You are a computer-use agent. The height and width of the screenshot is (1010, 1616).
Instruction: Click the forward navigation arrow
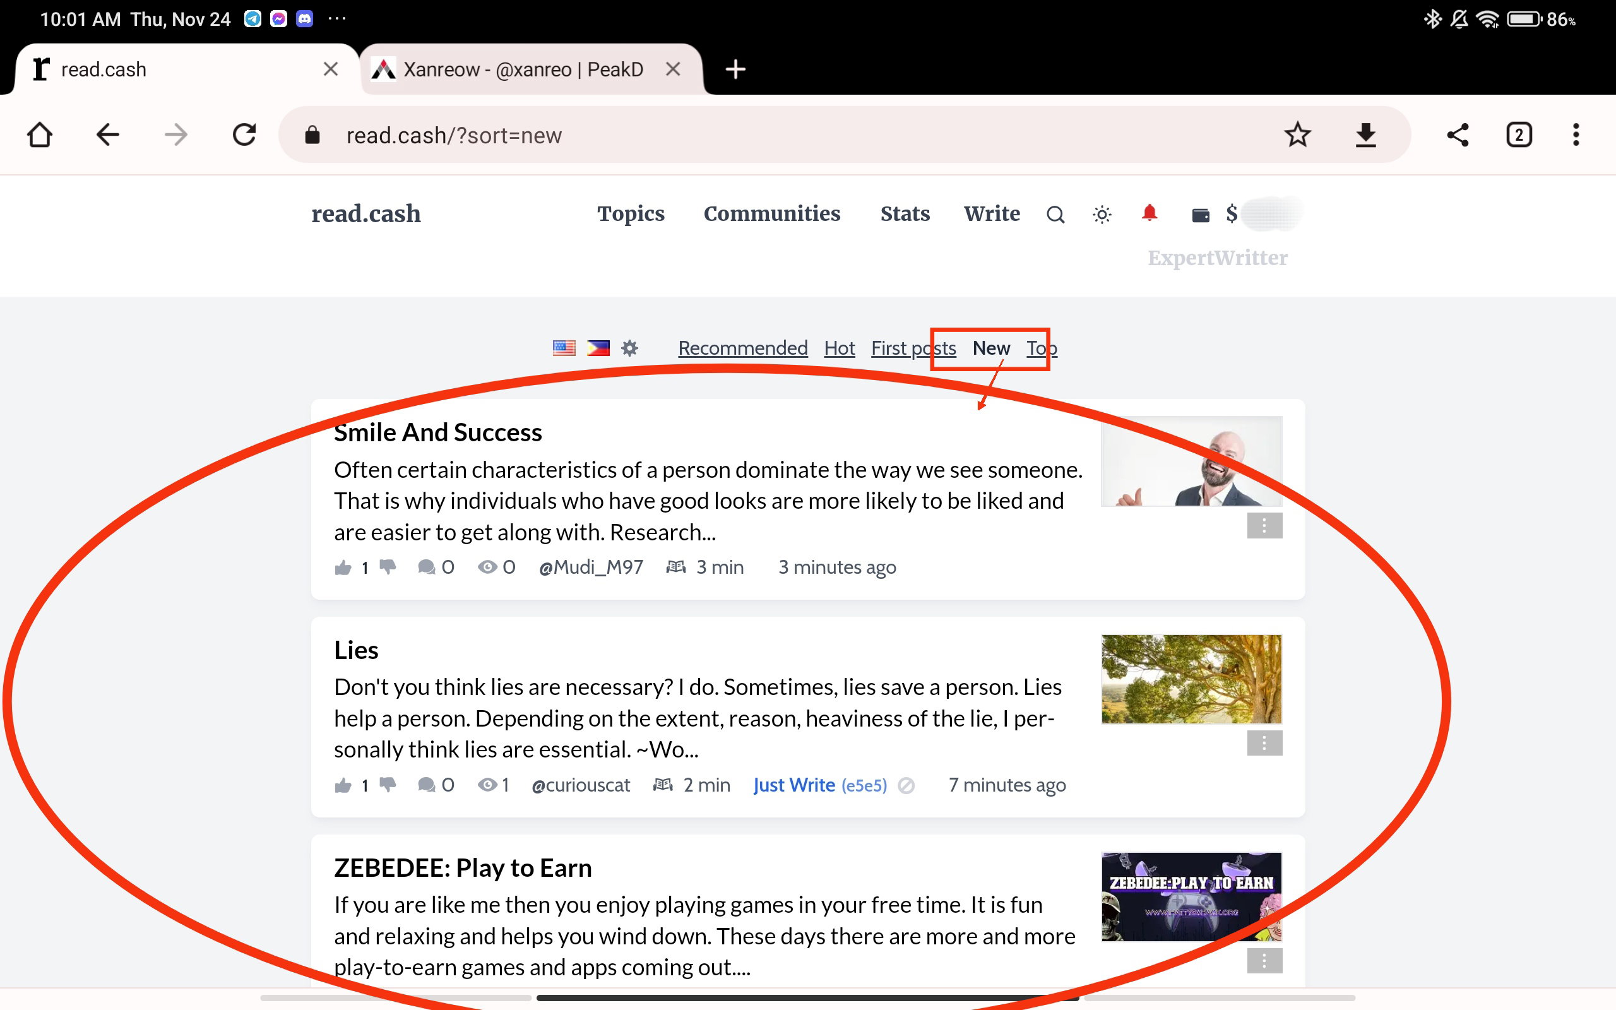point(176,135)
